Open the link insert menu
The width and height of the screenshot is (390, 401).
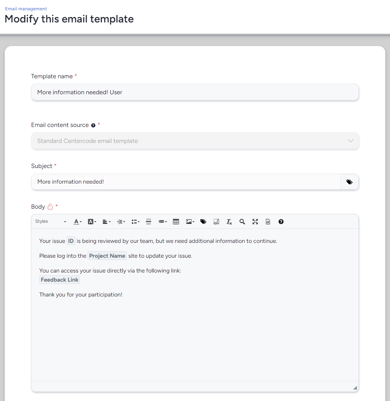(x=163, y=222)
